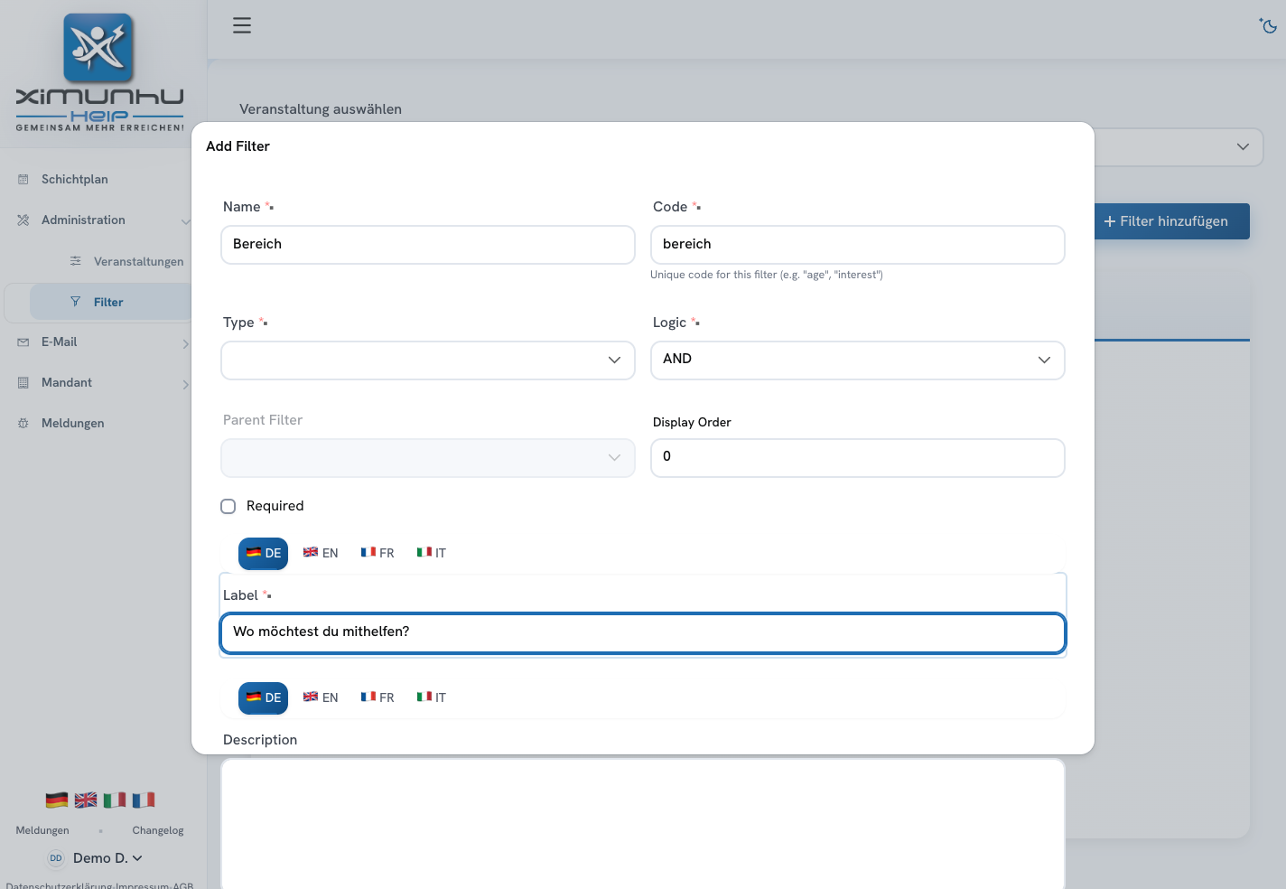1286x889 pixels.
Task: Click the Filter funnel icon in sidebar
Action: (x=76, y=302)
